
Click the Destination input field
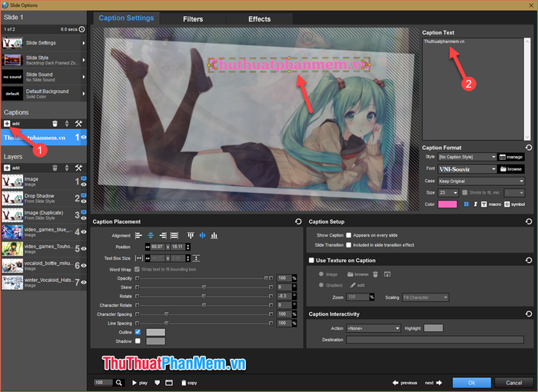(435, 340)
